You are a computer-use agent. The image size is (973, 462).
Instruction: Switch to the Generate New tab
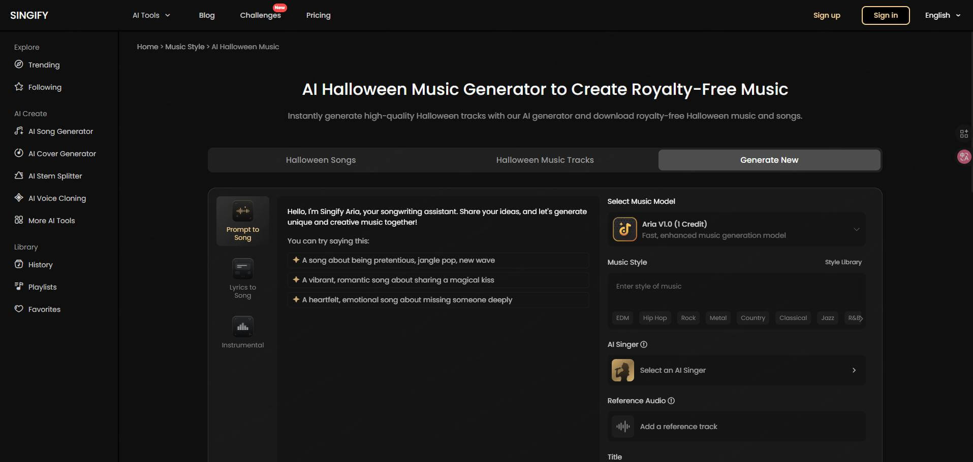coord(769,160)
